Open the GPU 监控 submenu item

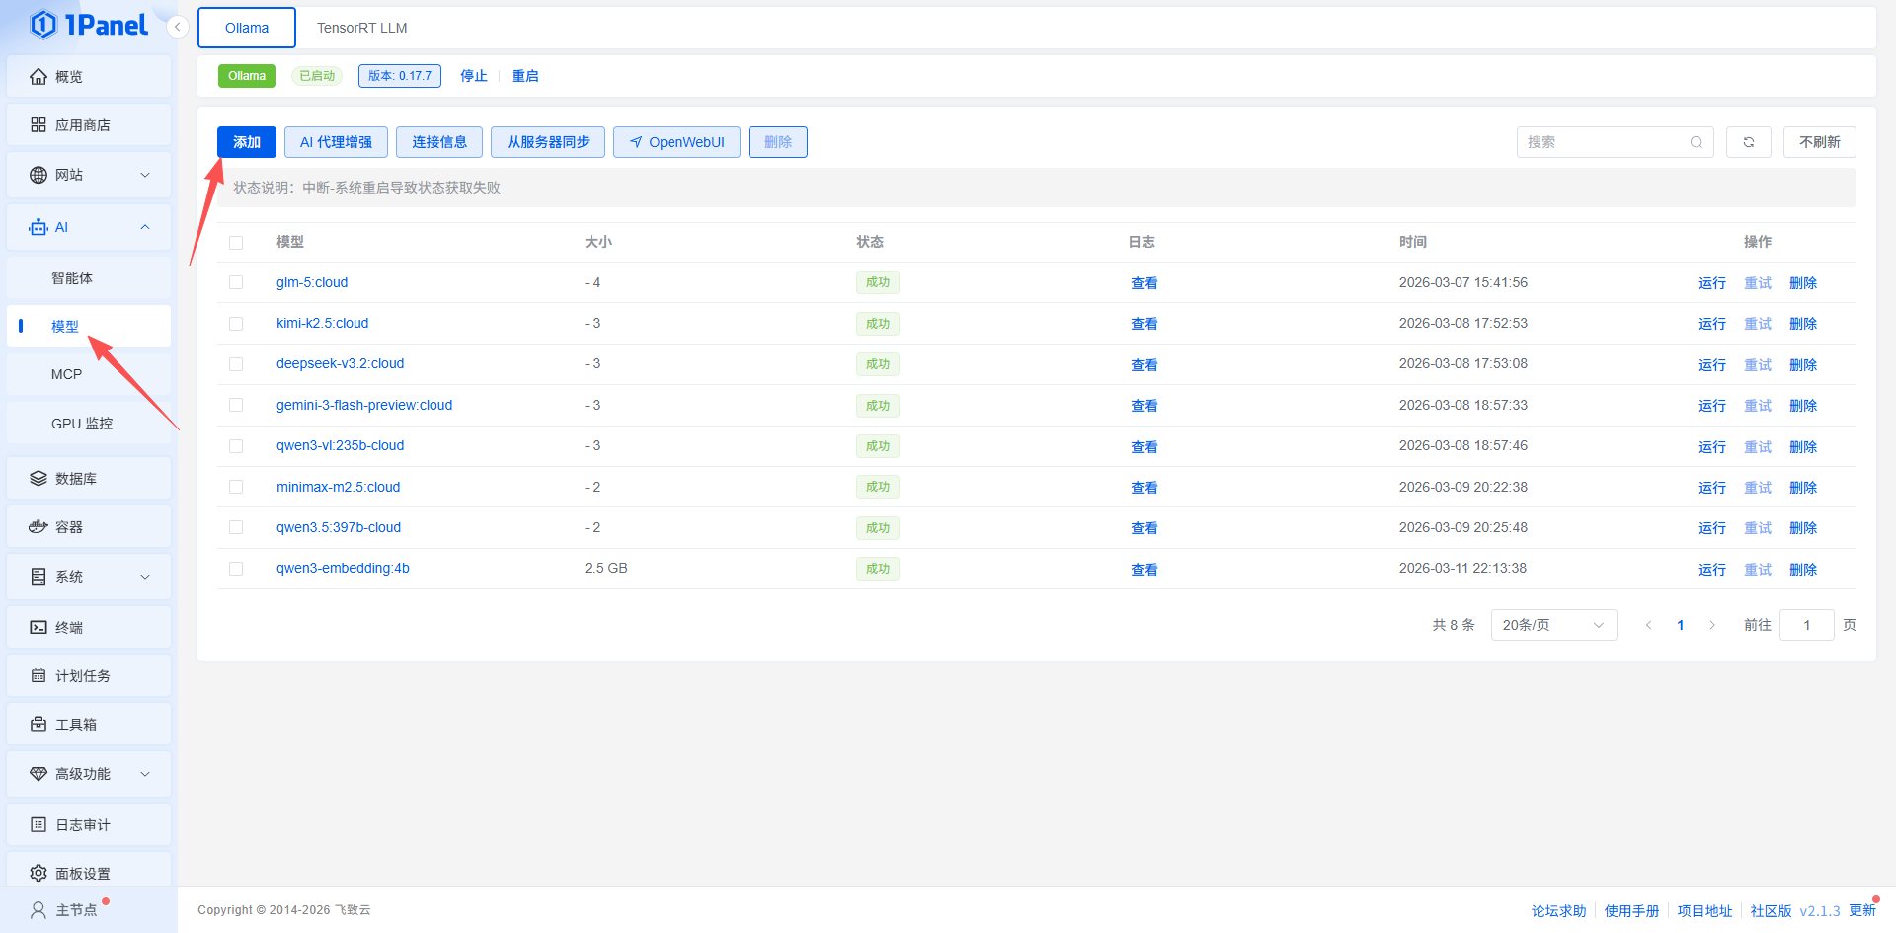[x=89, y=424]
